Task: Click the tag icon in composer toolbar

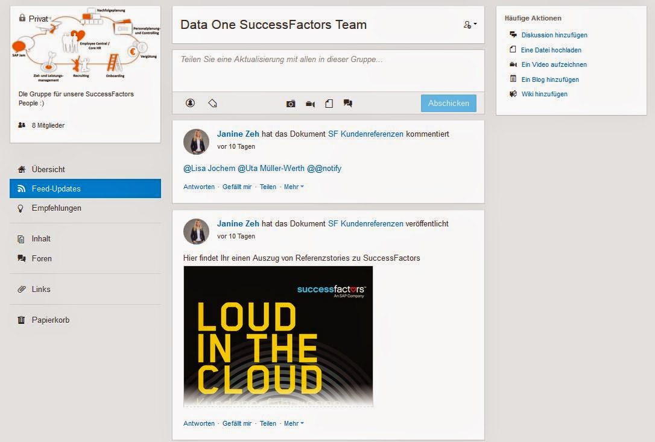Action: pos(212,103)
